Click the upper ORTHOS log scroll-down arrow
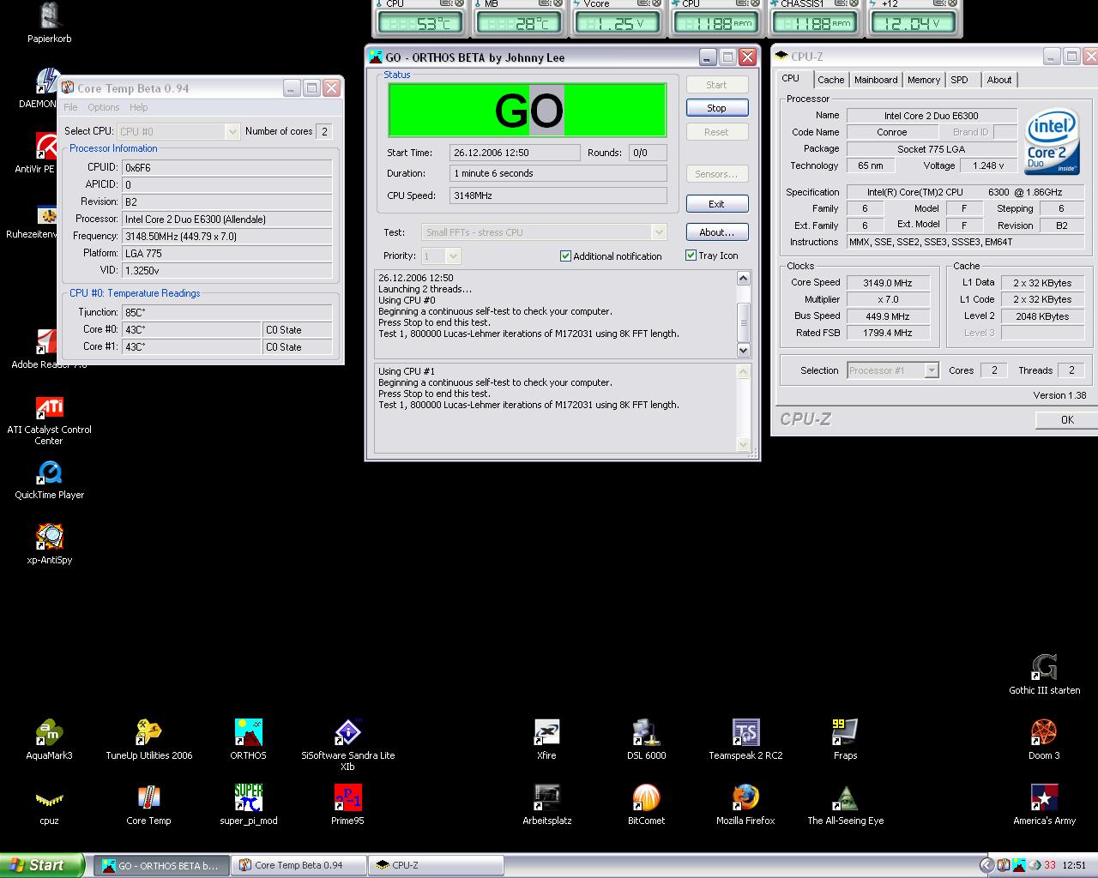The height and width of the screenshot is (878, 1098). tap(744, 350)
